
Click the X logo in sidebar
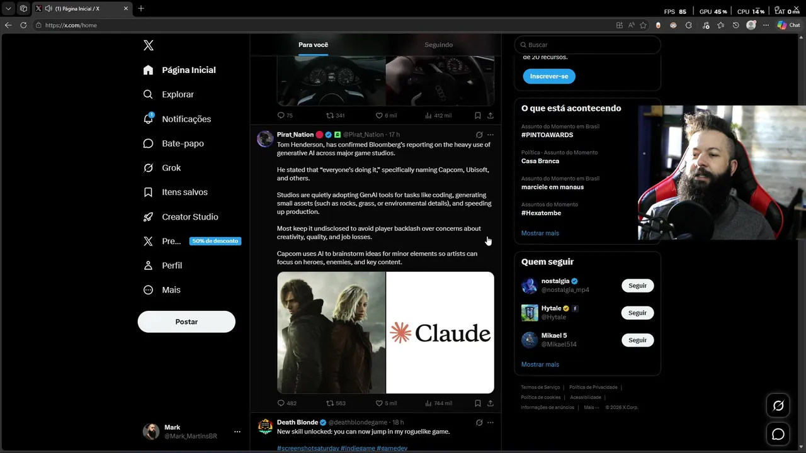[148, 45]
